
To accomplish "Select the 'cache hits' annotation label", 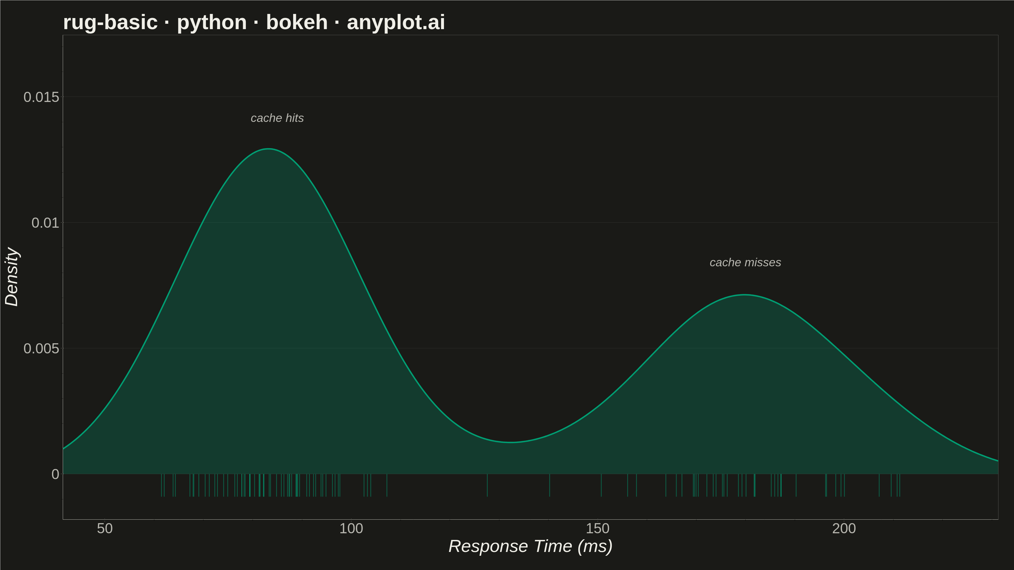I will [277, 118].
